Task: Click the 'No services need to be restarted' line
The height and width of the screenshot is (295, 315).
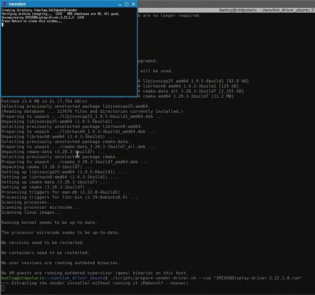Action: tap(43, 242)
